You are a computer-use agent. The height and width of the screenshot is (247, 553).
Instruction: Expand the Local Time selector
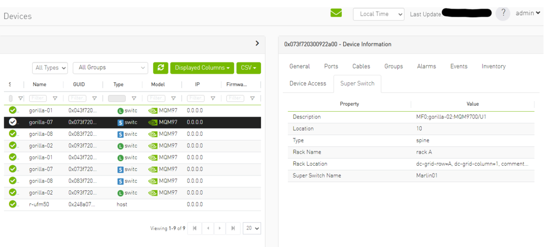point(378,14)
